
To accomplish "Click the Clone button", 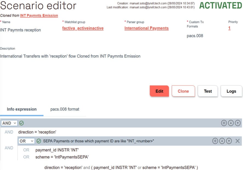I will click(183, 91).
